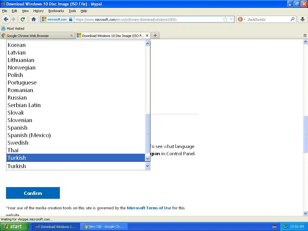Show the list-all-tabs grid icon
The width and height of the screenshot is (308, 231).
click(305, 35)
